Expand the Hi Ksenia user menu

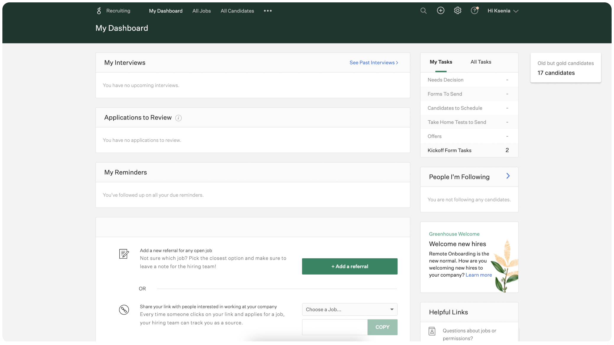[x=503, y=11]
